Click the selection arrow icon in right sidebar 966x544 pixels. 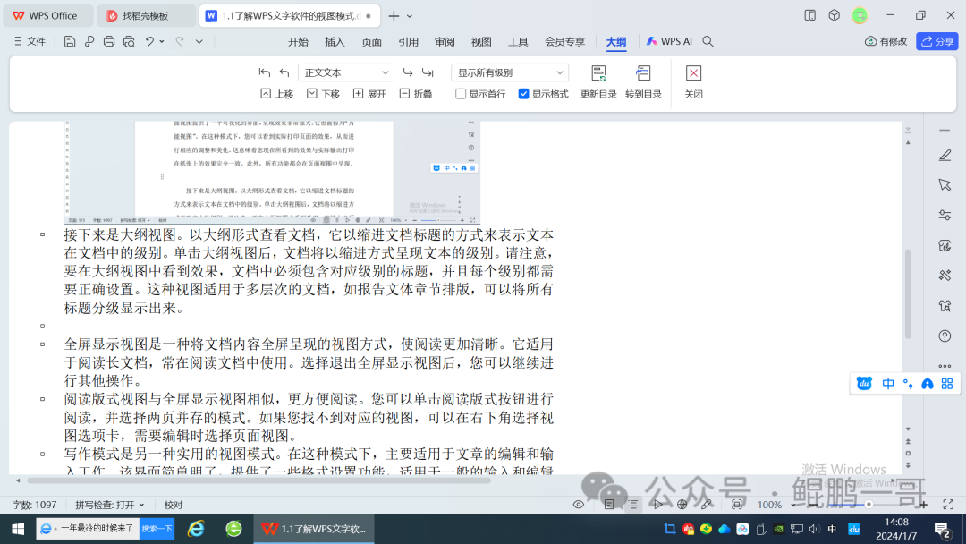pos(945,185)
